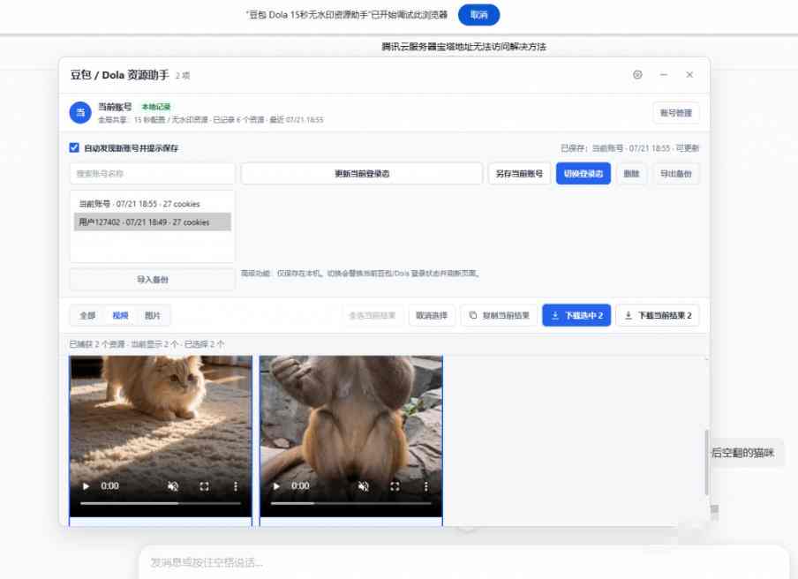Screen dimensions: 798x579
Task: Minimize the Dola resource helper panel
Action: pyautogui.click(x=664, y=75)
